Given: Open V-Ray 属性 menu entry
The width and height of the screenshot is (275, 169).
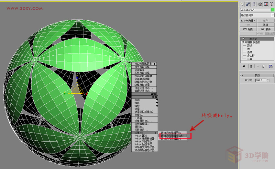Looking at the screenshot, I should pyautogui.click(x=145, y=136).
